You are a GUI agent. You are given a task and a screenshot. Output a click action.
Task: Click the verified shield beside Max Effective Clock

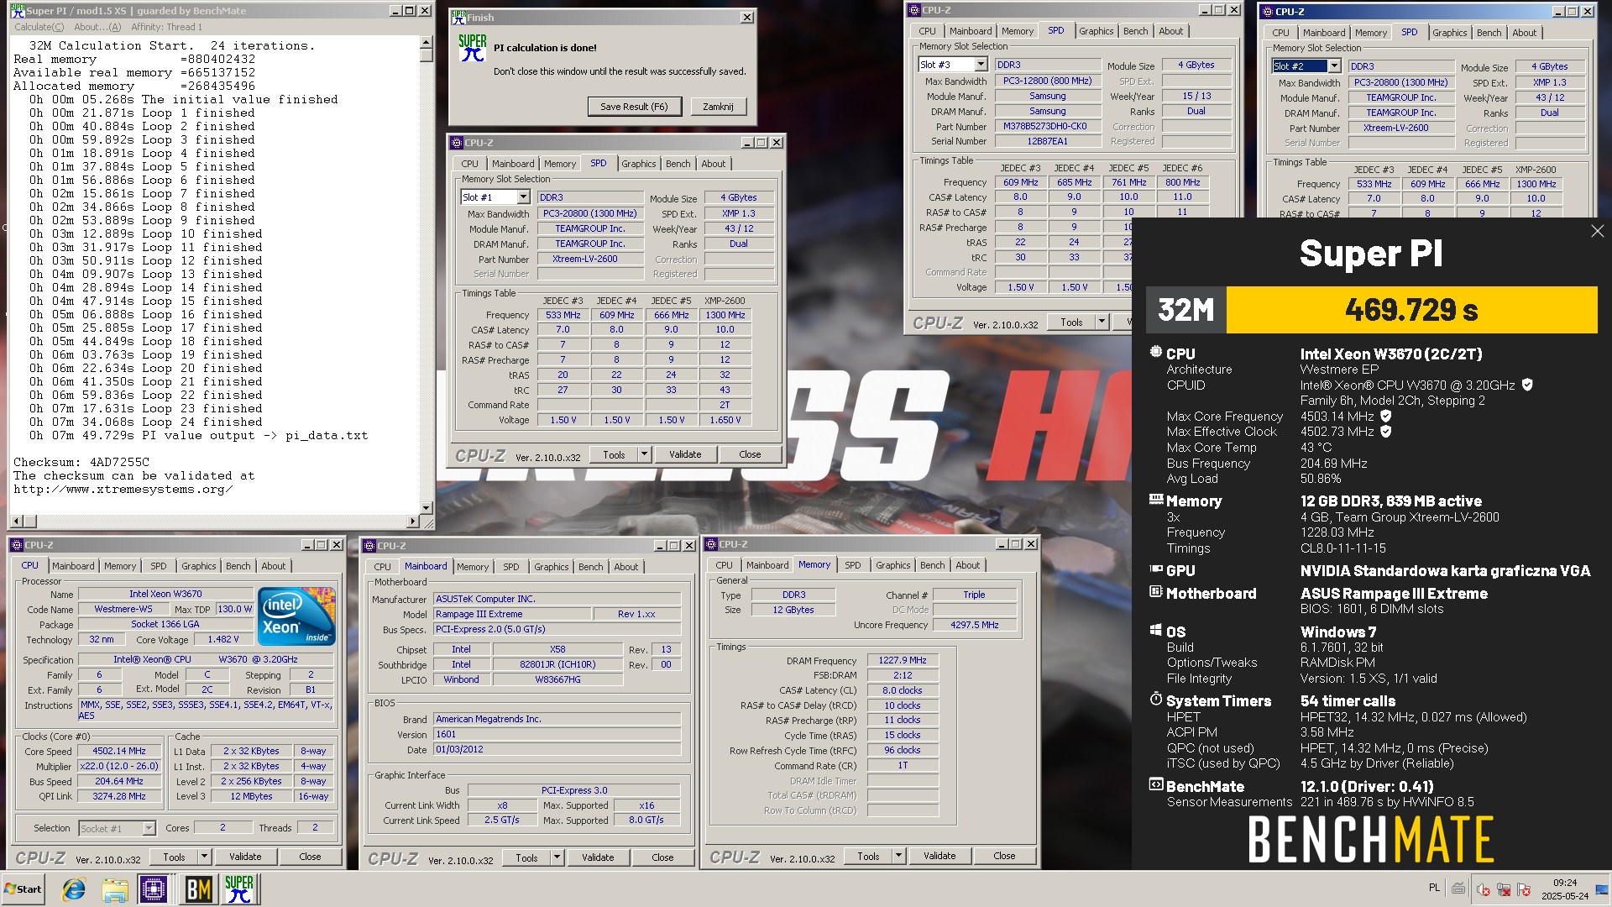pyautogui.click(x=1386, y=432)
